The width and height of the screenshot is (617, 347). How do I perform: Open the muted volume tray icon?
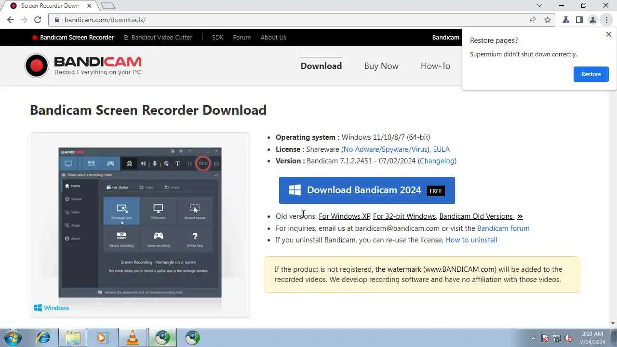tap(569, 338)
